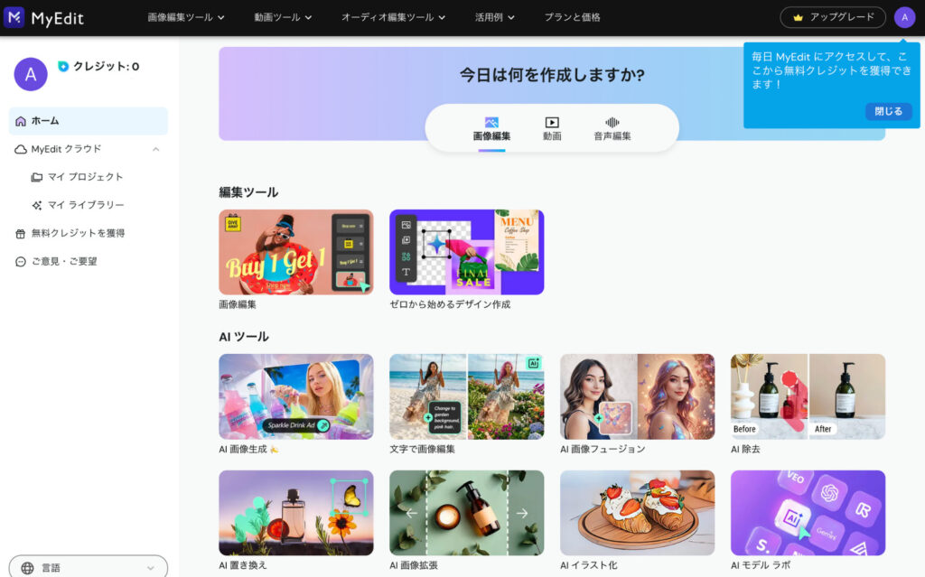Select the 画像編集 image tab icon
Image resolution: width=925 pixels, height=577 pixels.
coord(491,123)
